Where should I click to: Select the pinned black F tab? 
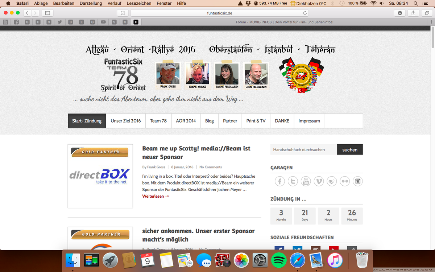click(136, 22)
